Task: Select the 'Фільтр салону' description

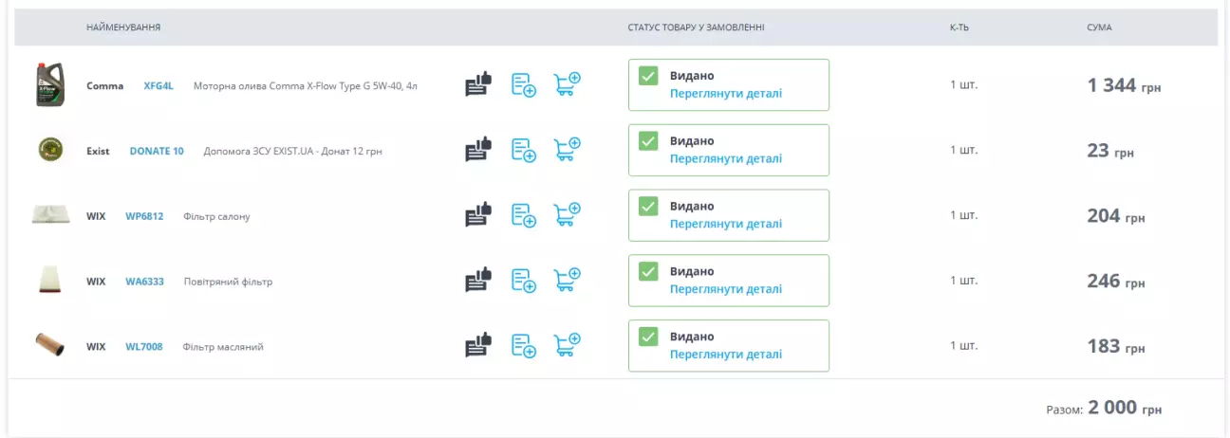Action: [216, 216]
